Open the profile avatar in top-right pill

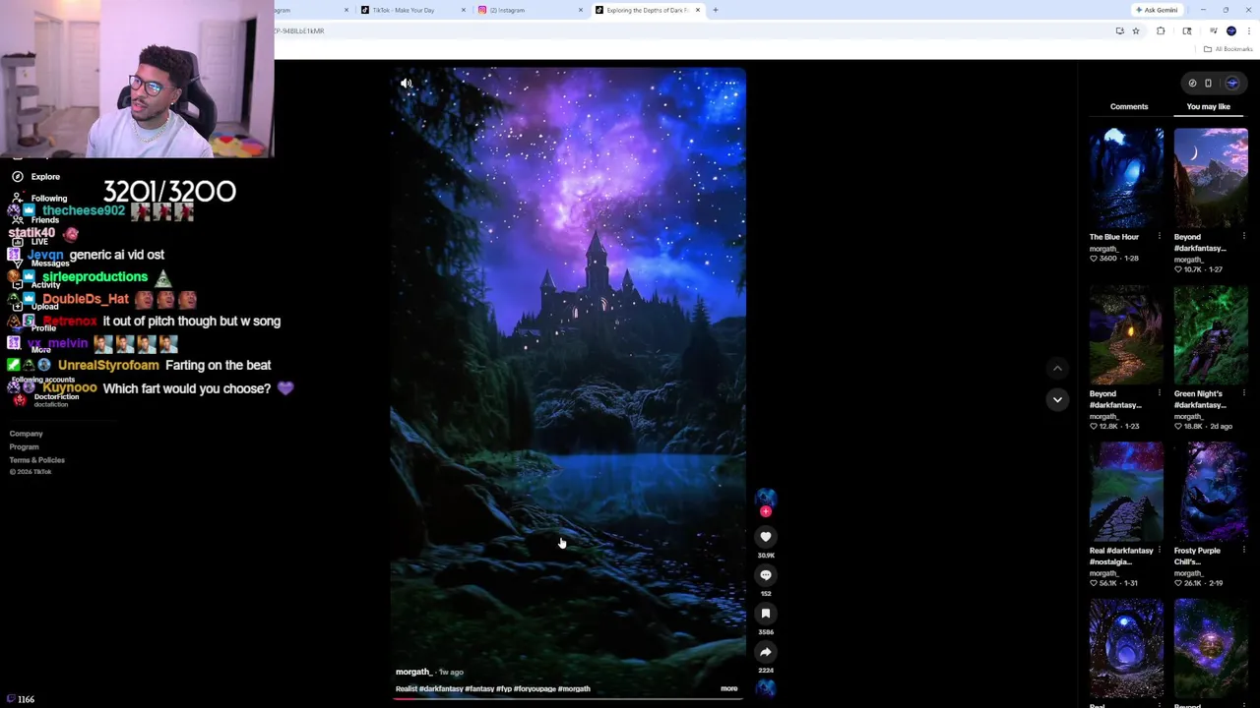coord(1231,84)
